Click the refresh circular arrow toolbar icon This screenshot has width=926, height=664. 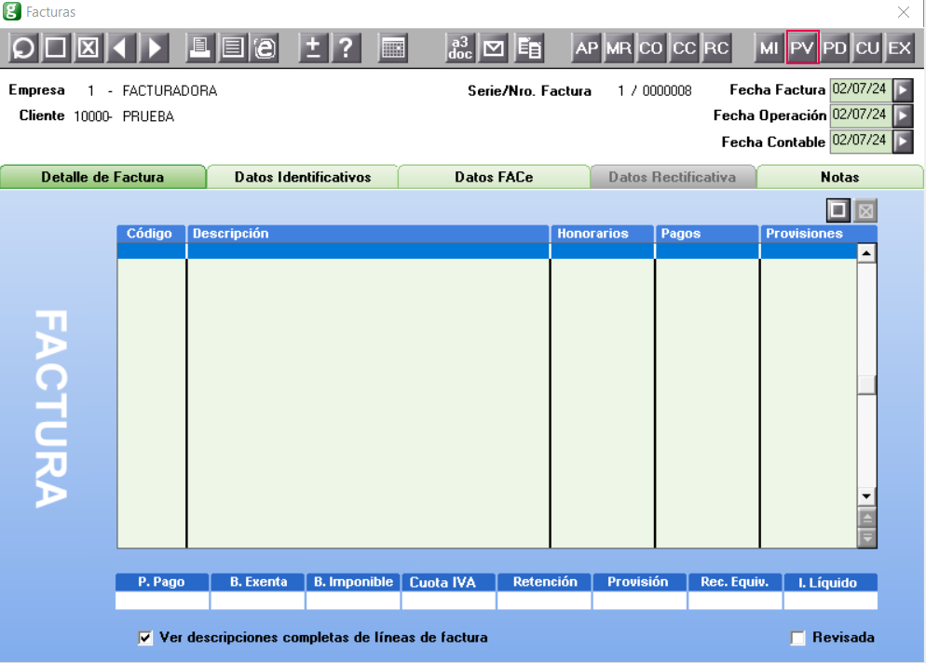[x=23, y=47]
